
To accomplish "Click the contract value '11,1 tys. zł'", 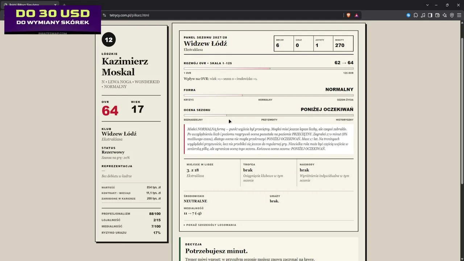I will (x=153, y=193).
